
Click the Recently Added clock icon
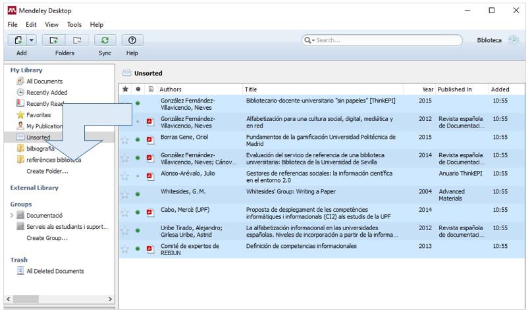tap(20, 92)
